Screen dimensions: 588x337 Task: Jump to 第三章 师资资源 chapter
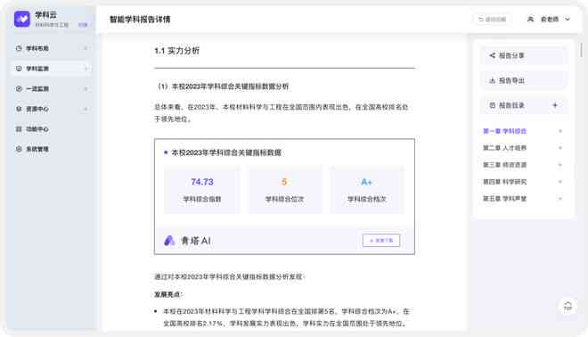click(x=505, y=165)
